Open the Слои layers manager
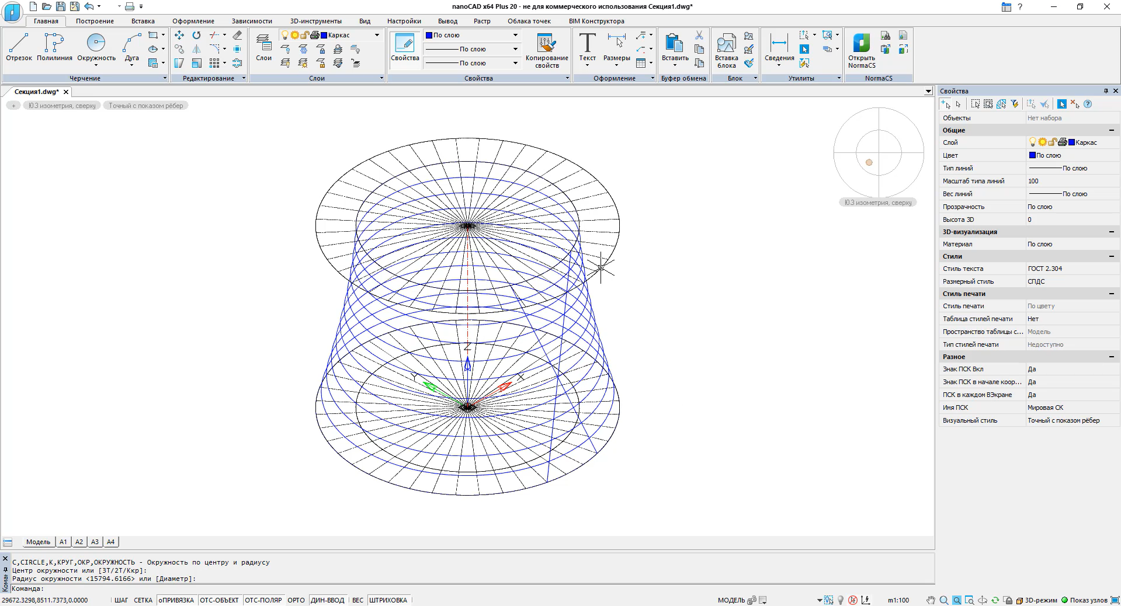This screenshot has width=1121, height=606. tap(264, 47)
